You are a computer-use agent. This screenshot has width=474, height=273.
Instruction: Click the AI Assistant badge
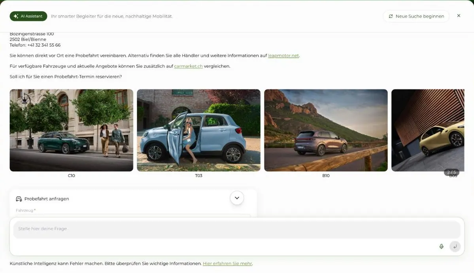click(28, 16)
